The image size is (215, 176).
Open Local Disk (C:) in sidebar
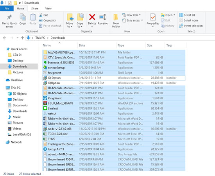20,135
